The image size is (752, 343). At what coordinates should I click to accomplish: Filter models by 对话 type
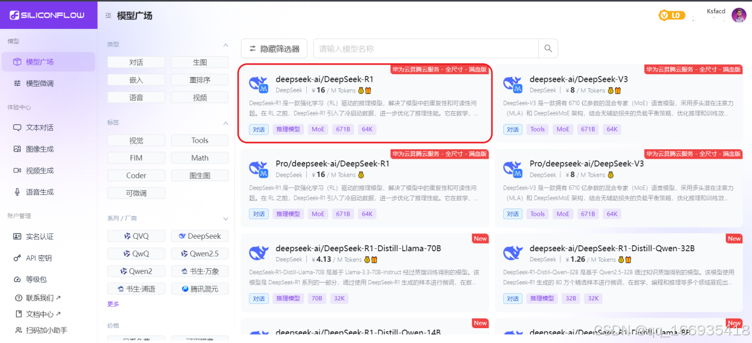136,62
